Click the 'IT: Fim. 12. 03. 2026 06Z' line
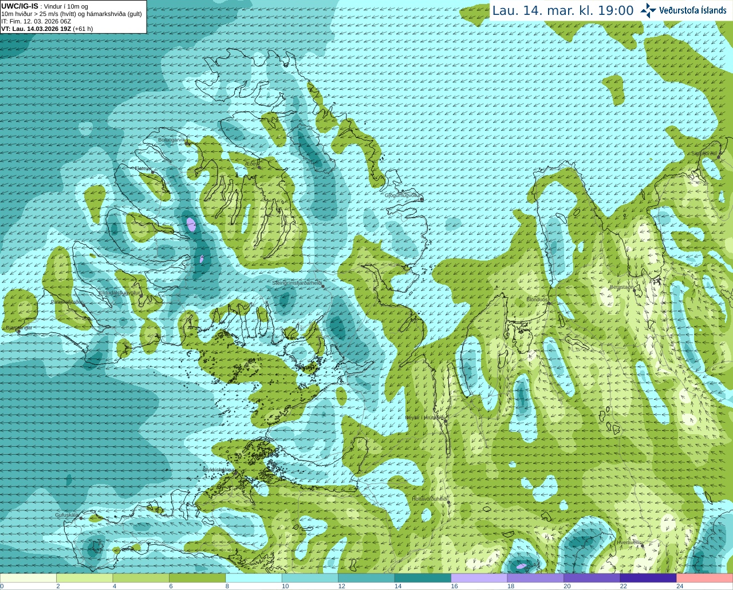This screenshot has height=590, width=733. (36, 21)
